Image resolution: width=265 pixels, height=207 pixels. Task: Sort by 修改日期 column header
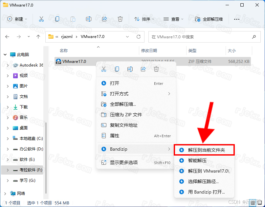[149, 50]
